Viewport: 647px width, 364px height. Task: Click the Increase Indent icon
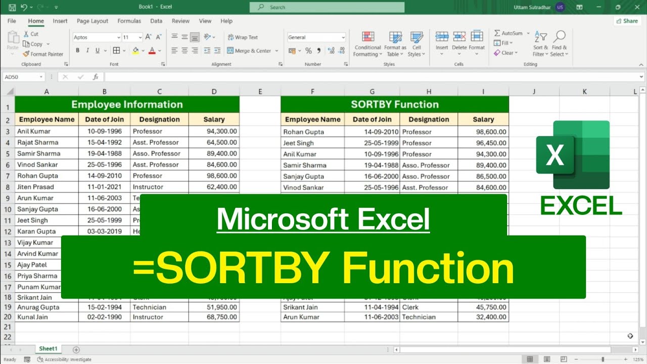pos(216,51)
